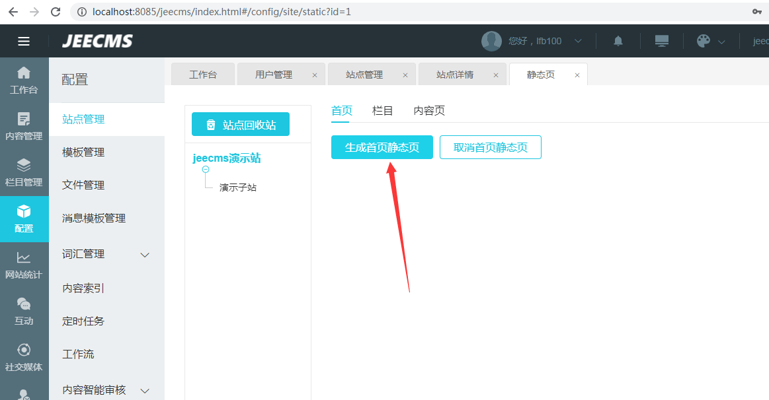Click 站点回收站 button
The height and width of the screenshot is (400, 769).
pyautogui.click(x=240, y=124)
